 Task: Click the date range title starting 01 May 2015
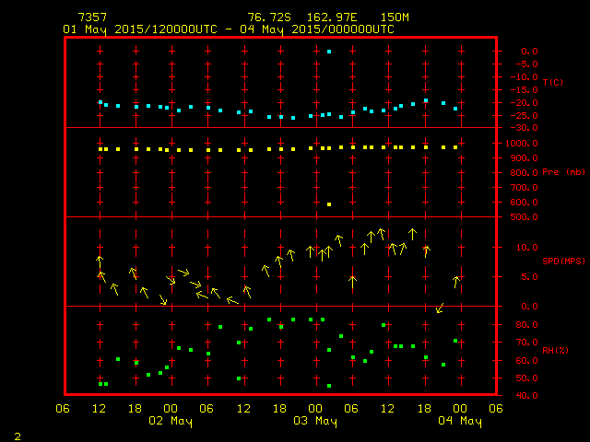pos(228,29)
